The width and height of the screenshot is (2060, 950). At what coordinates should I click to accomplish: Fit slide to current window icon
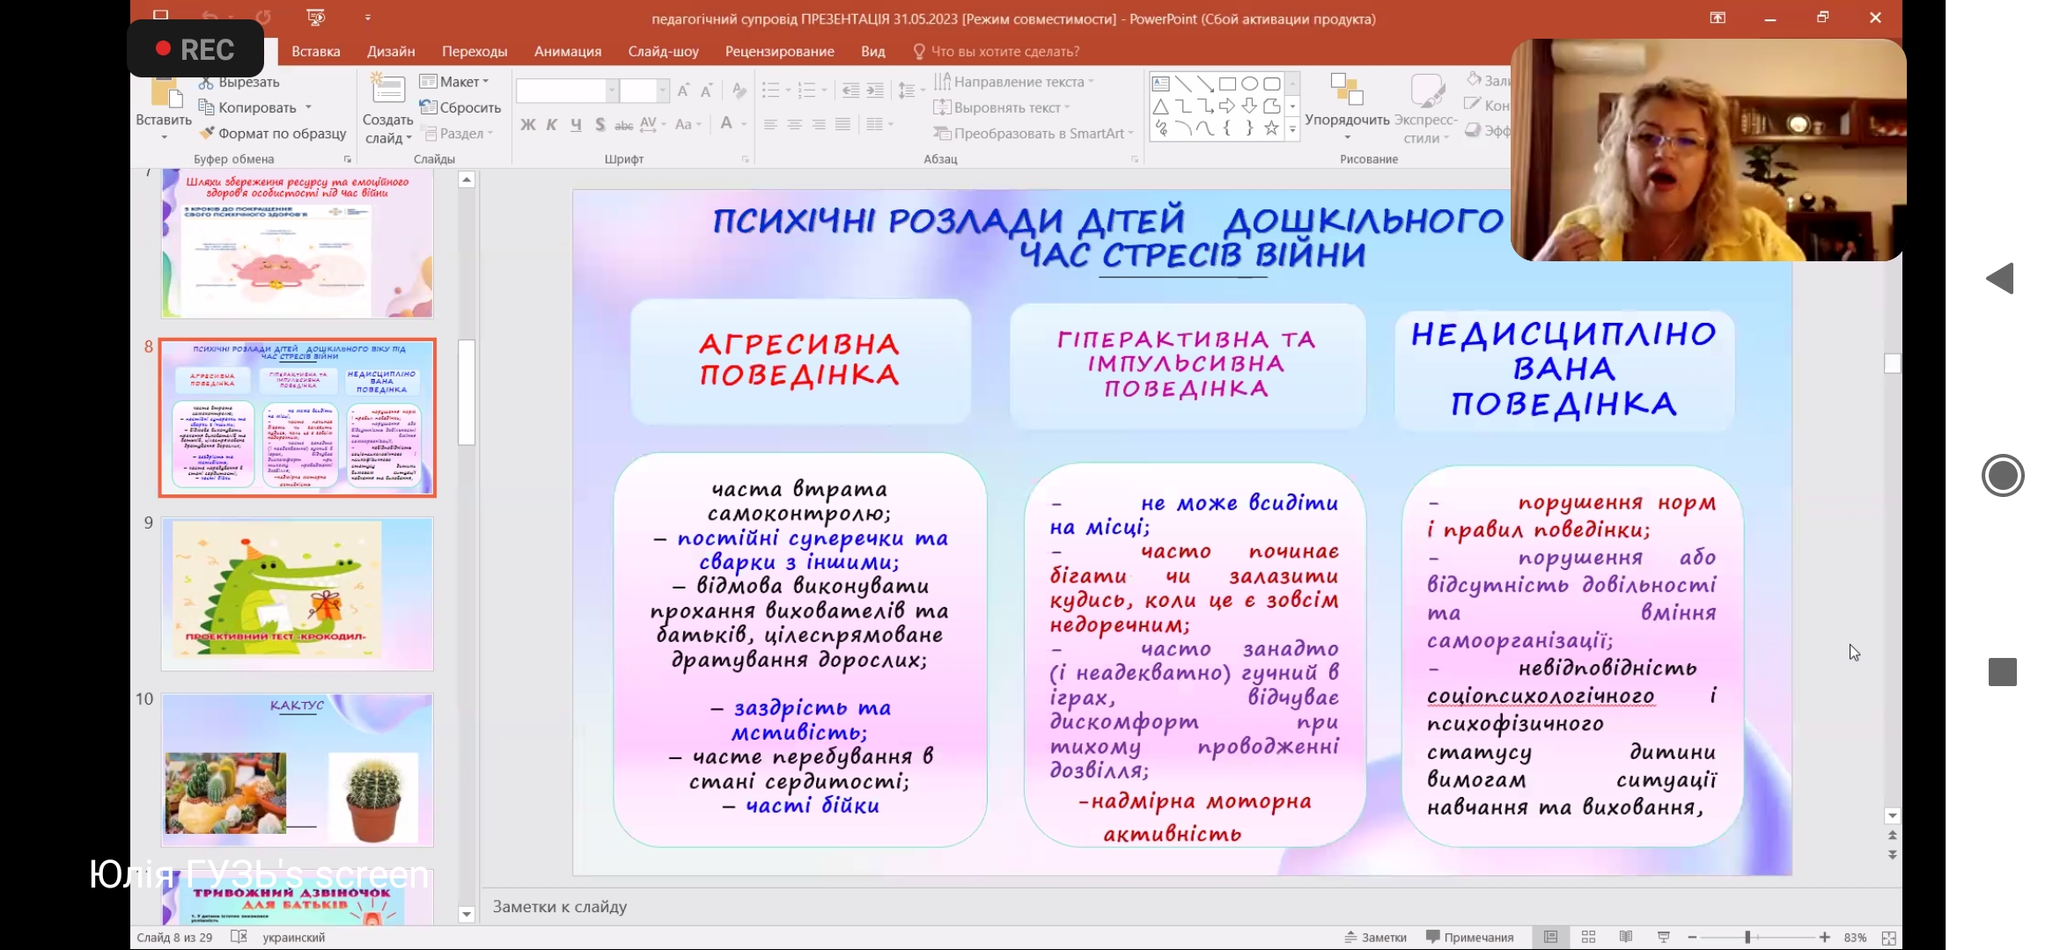[x=1888, y=938]
